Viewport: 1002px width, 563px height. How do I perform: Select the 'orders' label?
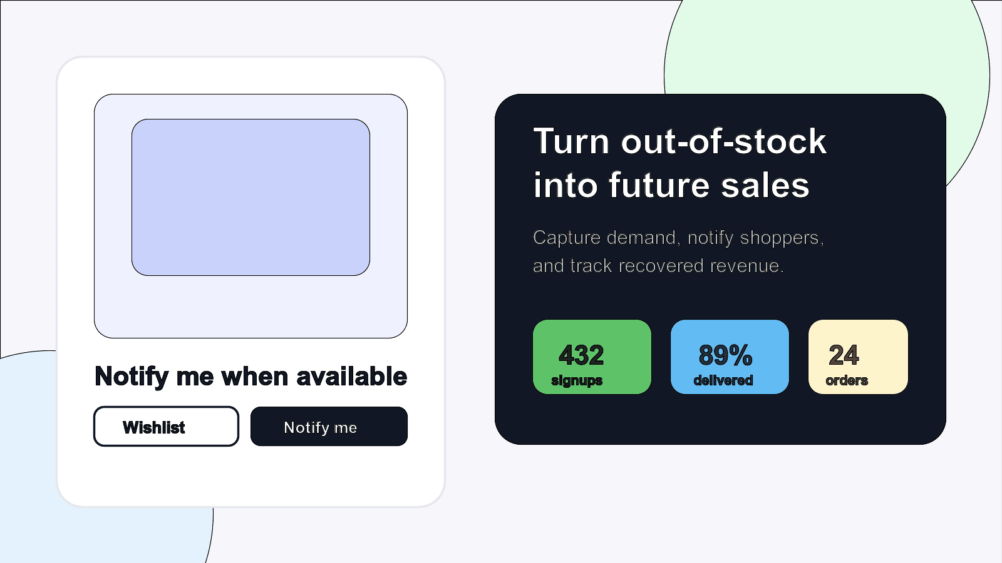point(847,380)
